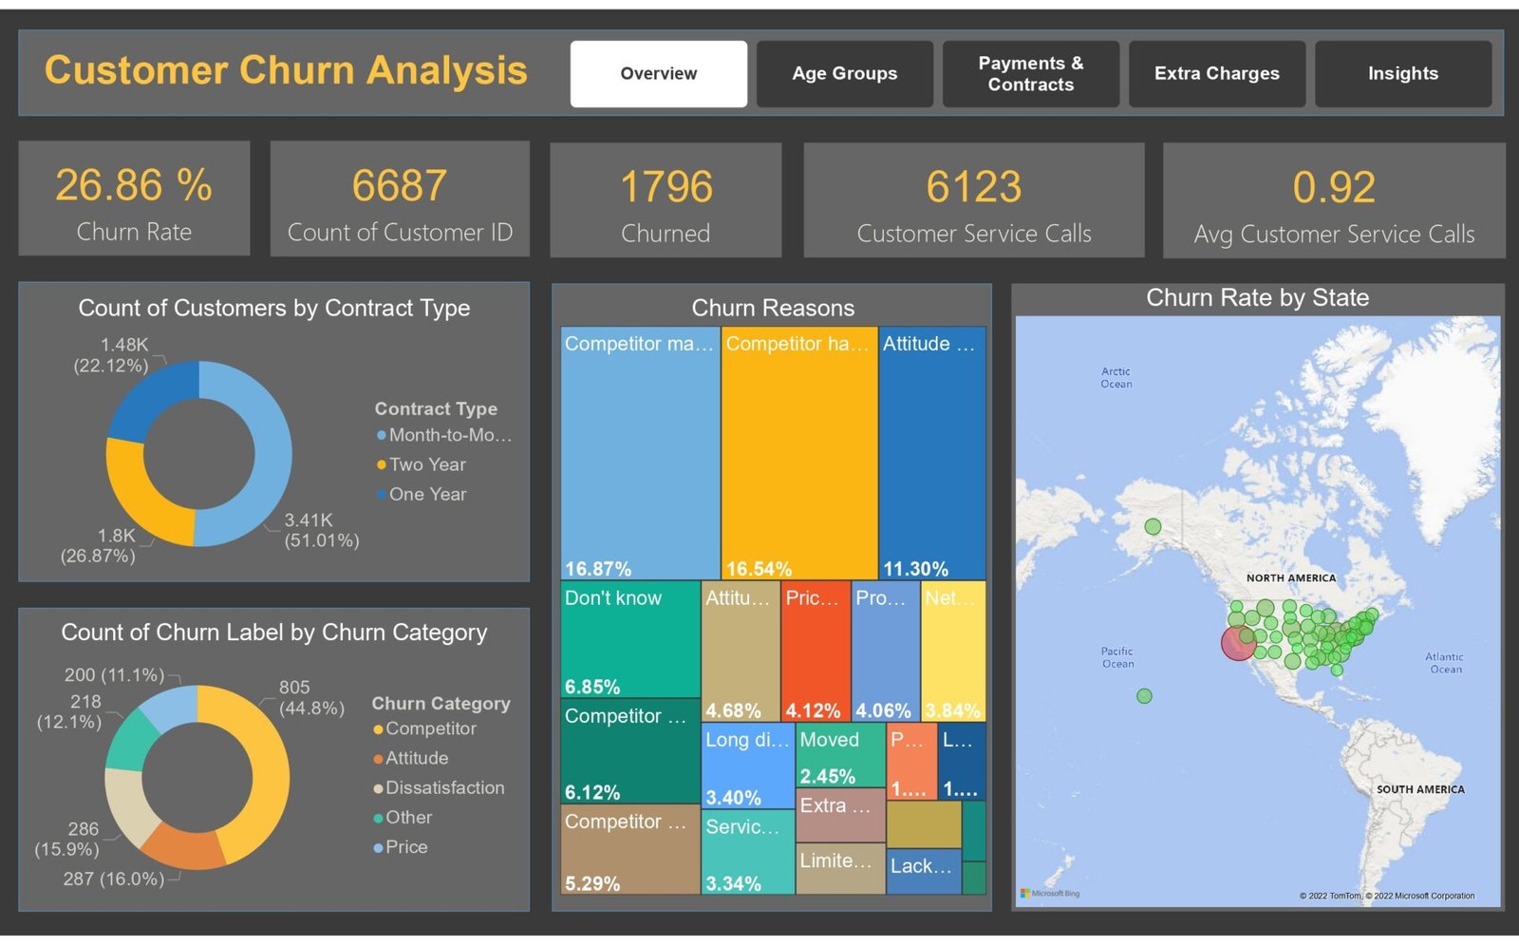Switch to Payments & Contracts tab
Screen dimensions: 1519x945
[1030, 73]
